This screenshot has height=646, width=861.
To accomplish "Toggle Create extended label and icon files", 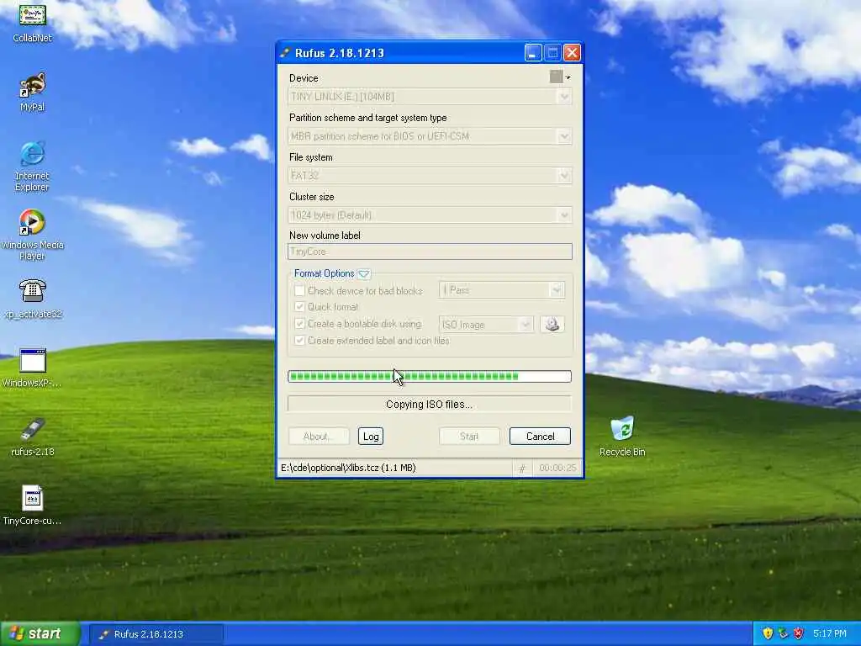I will (300, 341).
